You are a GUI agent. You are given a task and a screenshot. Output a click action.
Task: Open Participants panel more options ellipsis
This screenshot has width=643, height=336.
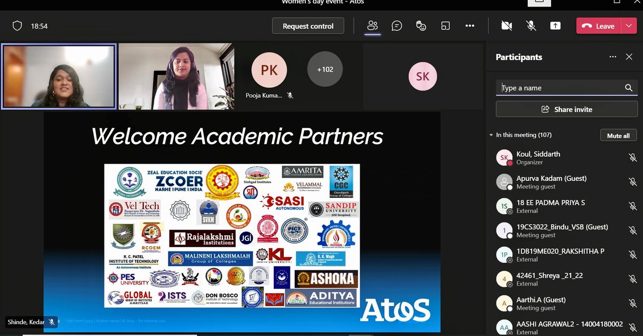612,57
